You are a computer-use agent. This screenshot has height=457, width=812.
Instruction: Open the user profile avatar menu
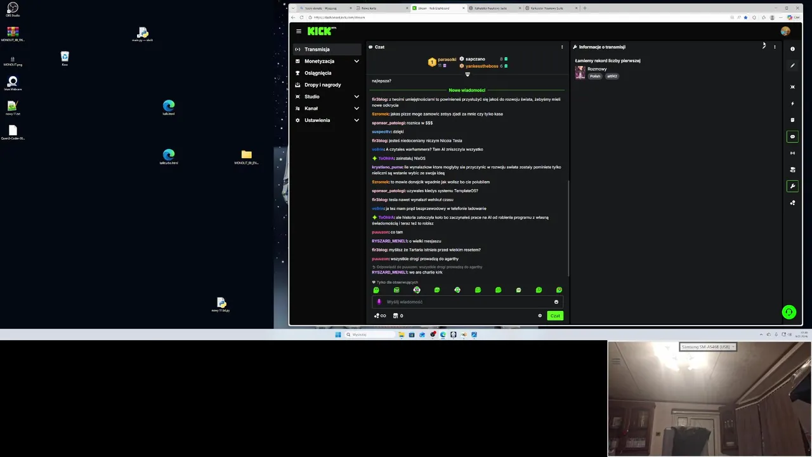tap(785, 31)
